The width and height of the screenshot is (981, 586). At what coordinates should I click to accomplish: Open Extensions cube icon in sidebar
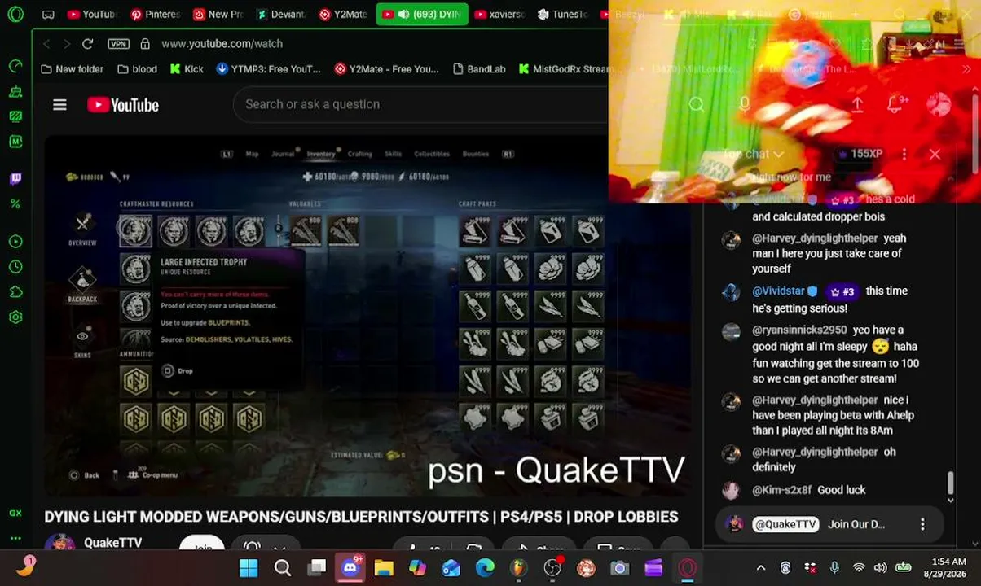coord(15,292)
